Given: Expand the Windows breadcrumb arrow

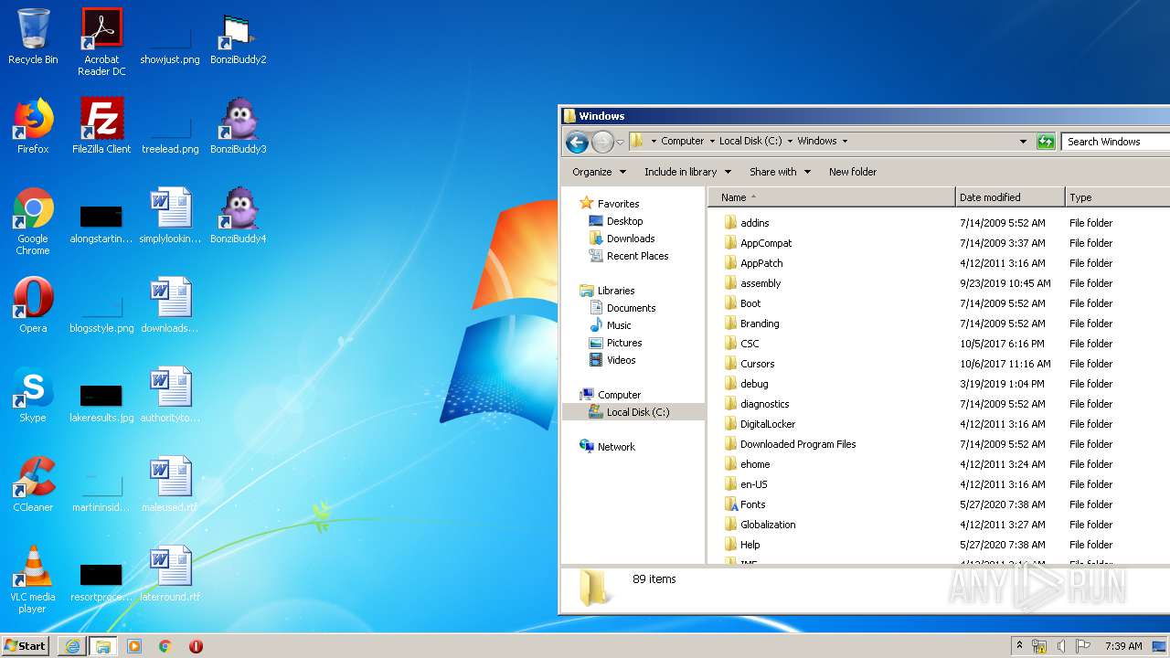Looking at the screenshot, I should coord(845,142).
